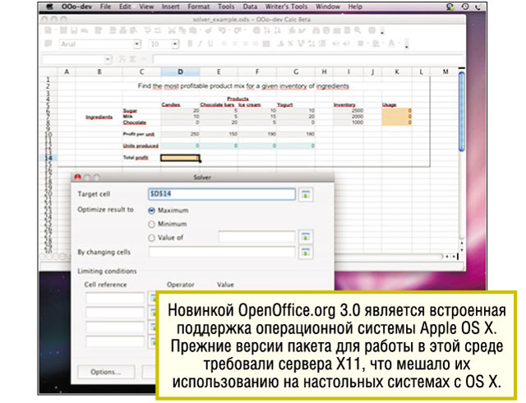Click the Find & Replace binoculars icon
The image size is (526, 403).
316,30
